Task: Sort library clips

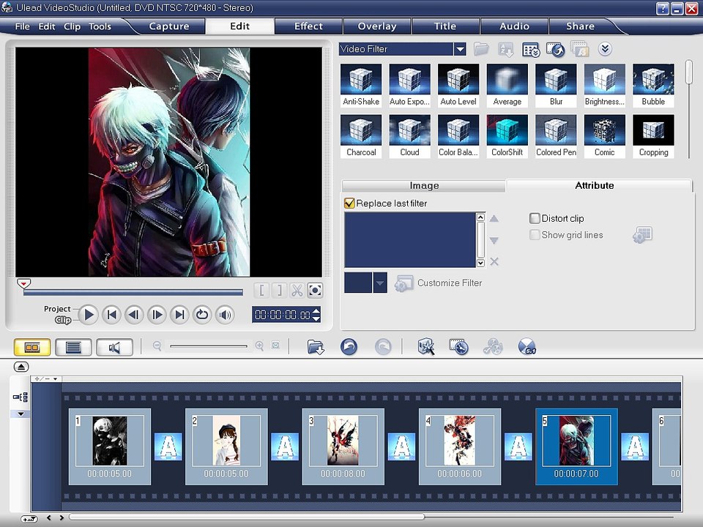Action: pyautogui.click(x=506, y=49)
